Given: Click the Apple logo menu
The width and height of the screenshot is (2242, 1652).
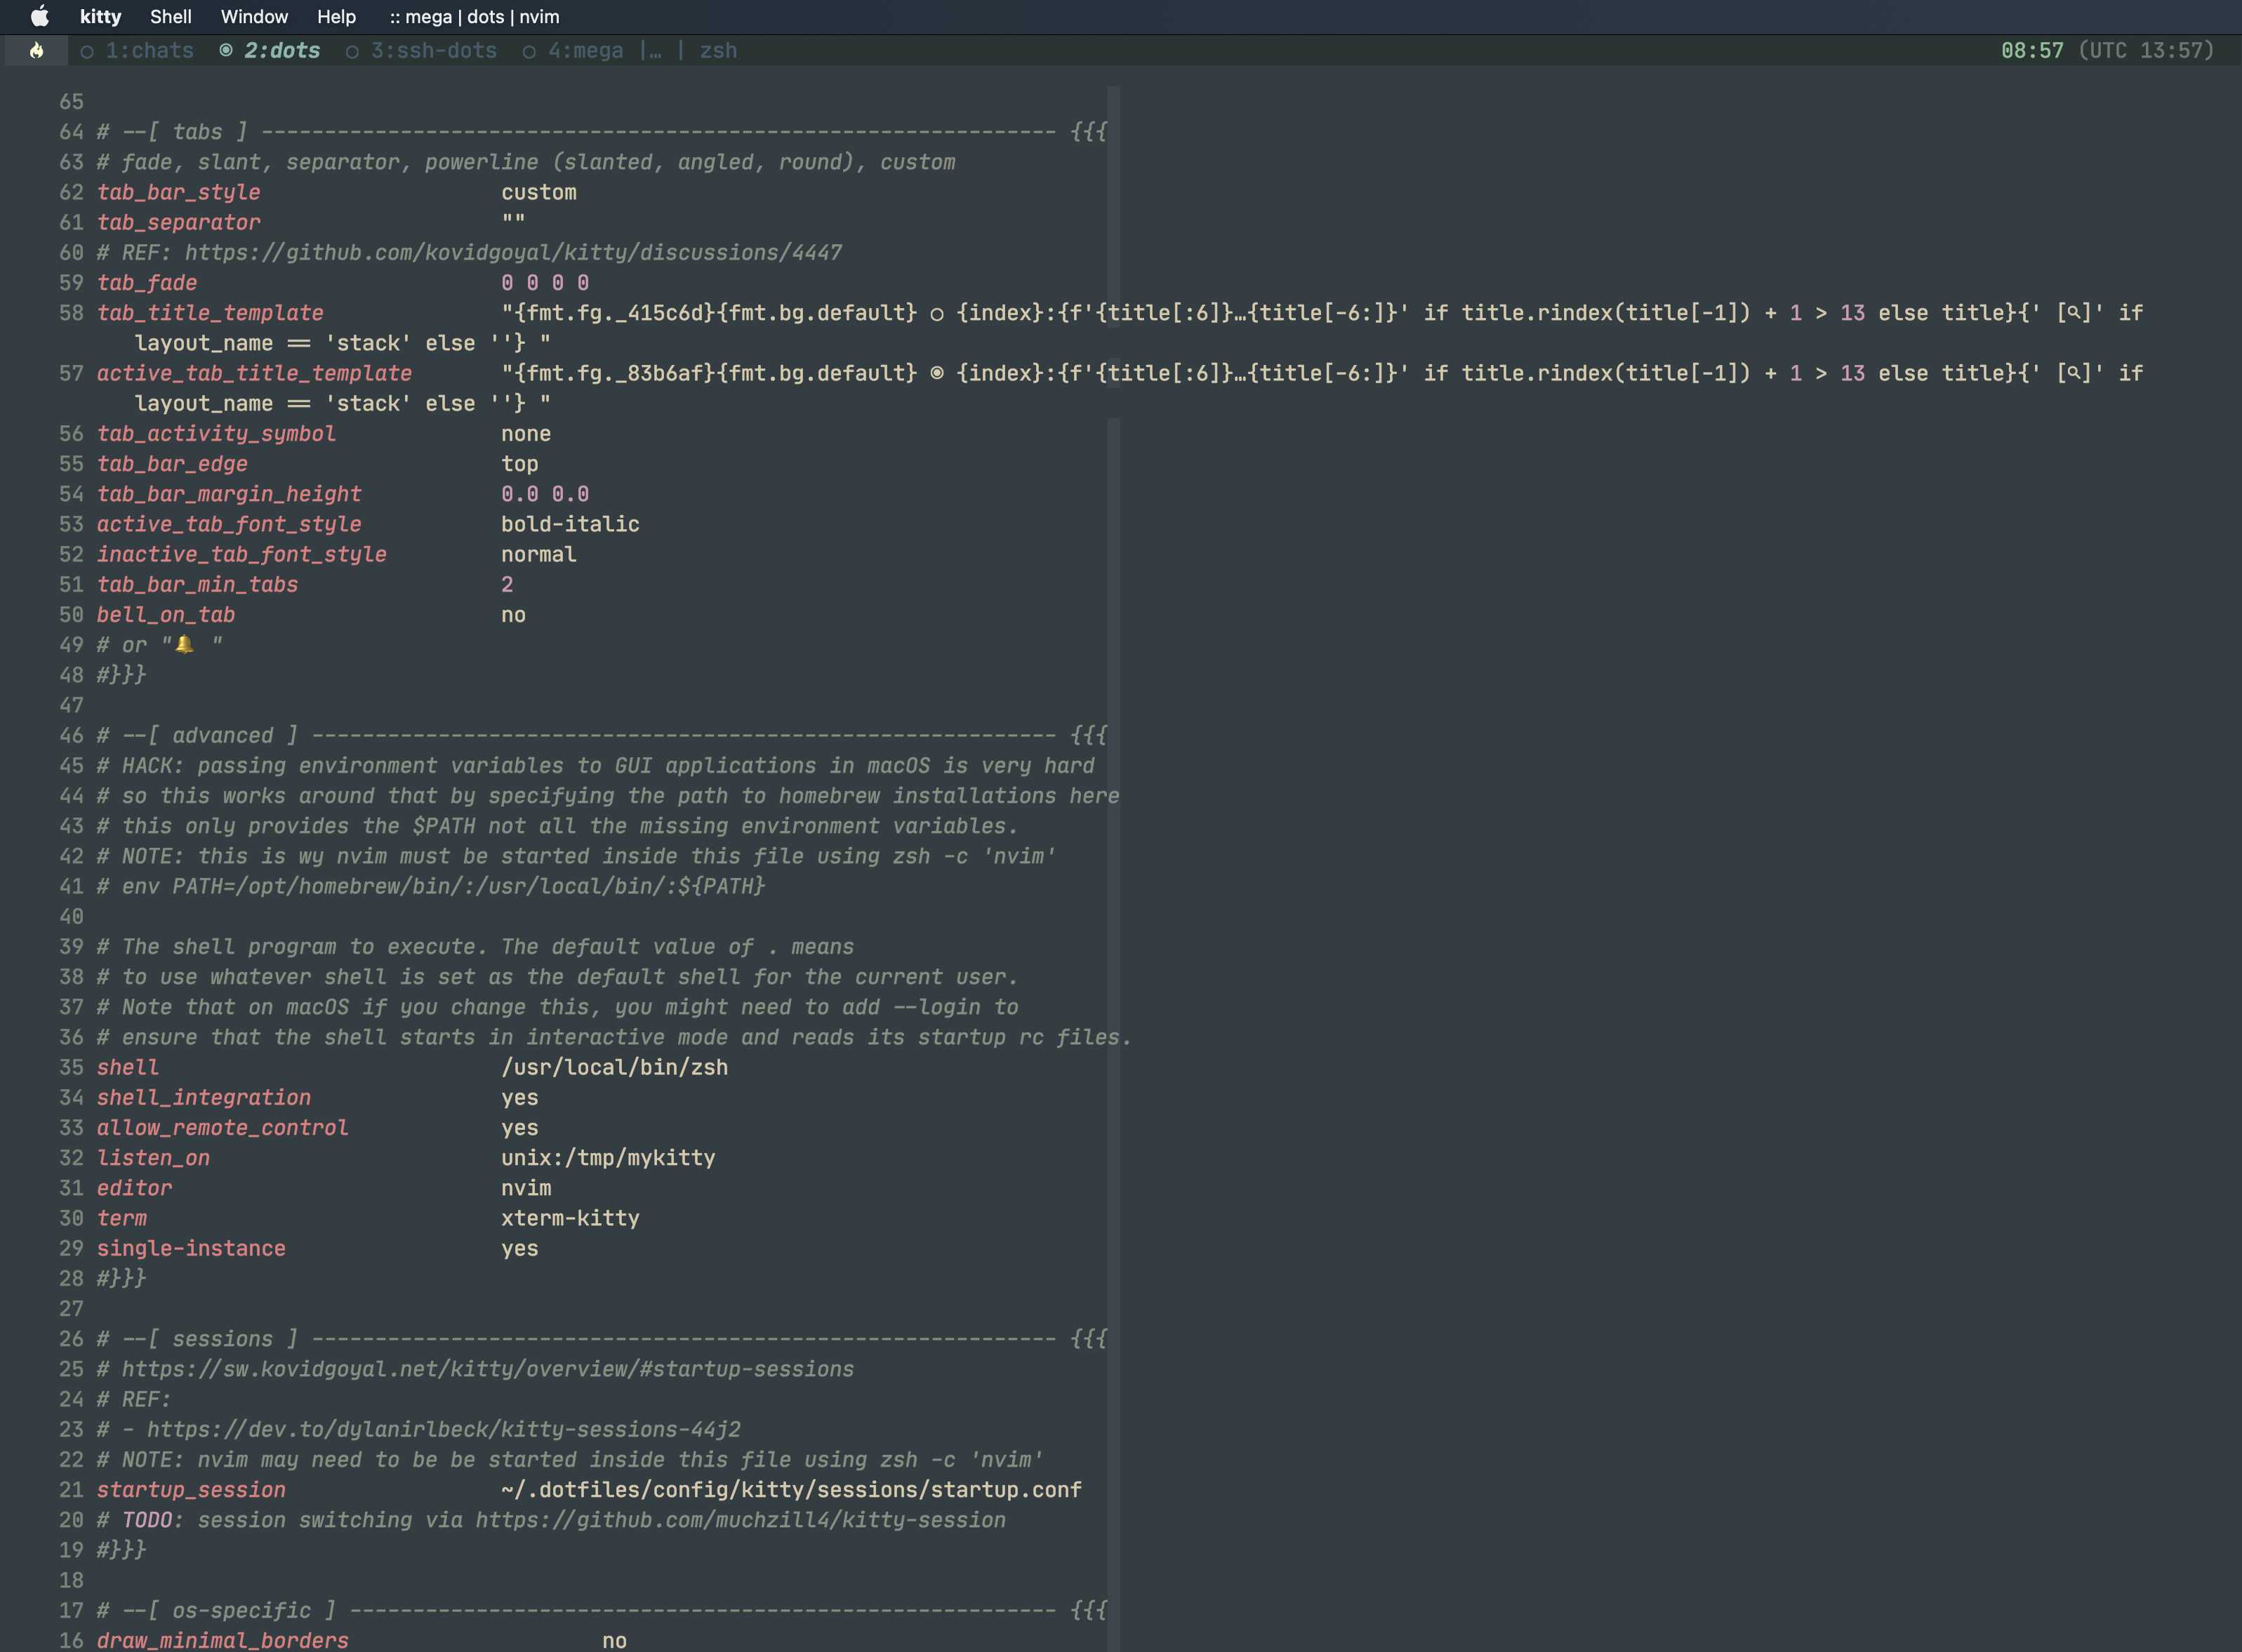Looking at the screenshot, I should (39, 16).
